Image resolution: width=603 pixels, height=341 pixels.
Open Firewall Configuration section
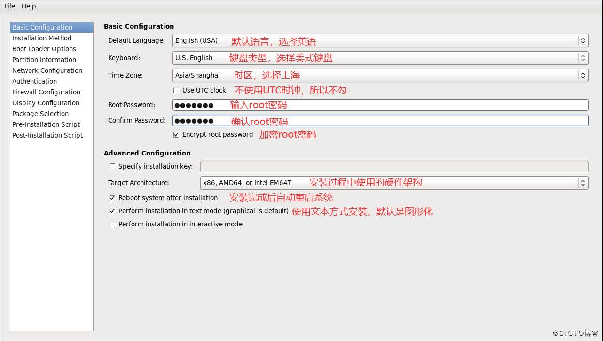tap(52, 92)
